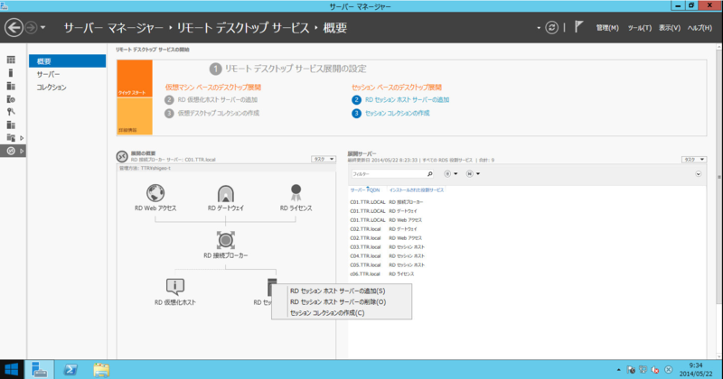Select the key-shaped role icon in sidebar
The image size is (723, 379).
point(11,112)
